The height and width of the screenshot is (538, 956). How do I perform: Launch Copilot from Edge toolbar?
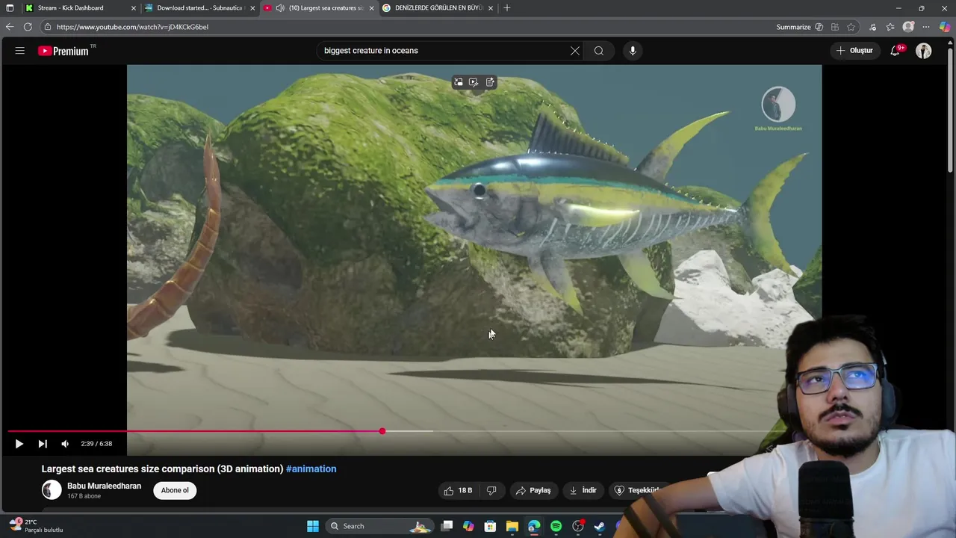point(945,27)
